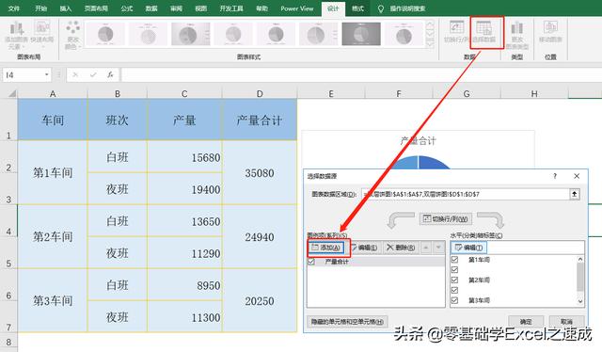The image size is (602, 352).
Task: Click the formula bar cancel X icon
Action: coord(75,74)
